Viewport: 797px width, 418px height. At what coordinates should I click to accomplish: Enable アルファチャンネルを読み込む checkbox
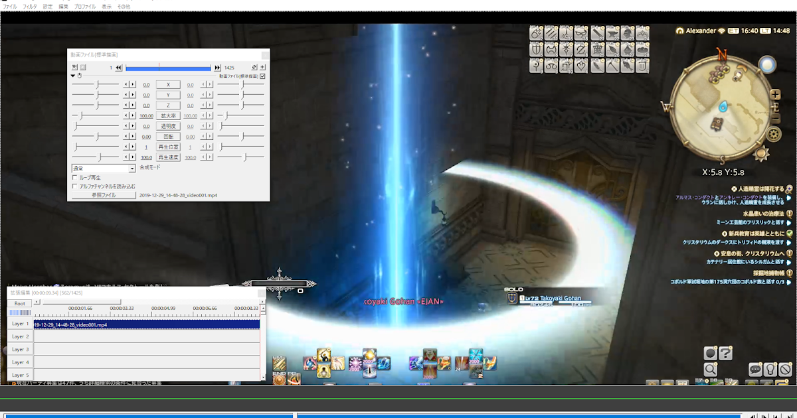point(74,186)
